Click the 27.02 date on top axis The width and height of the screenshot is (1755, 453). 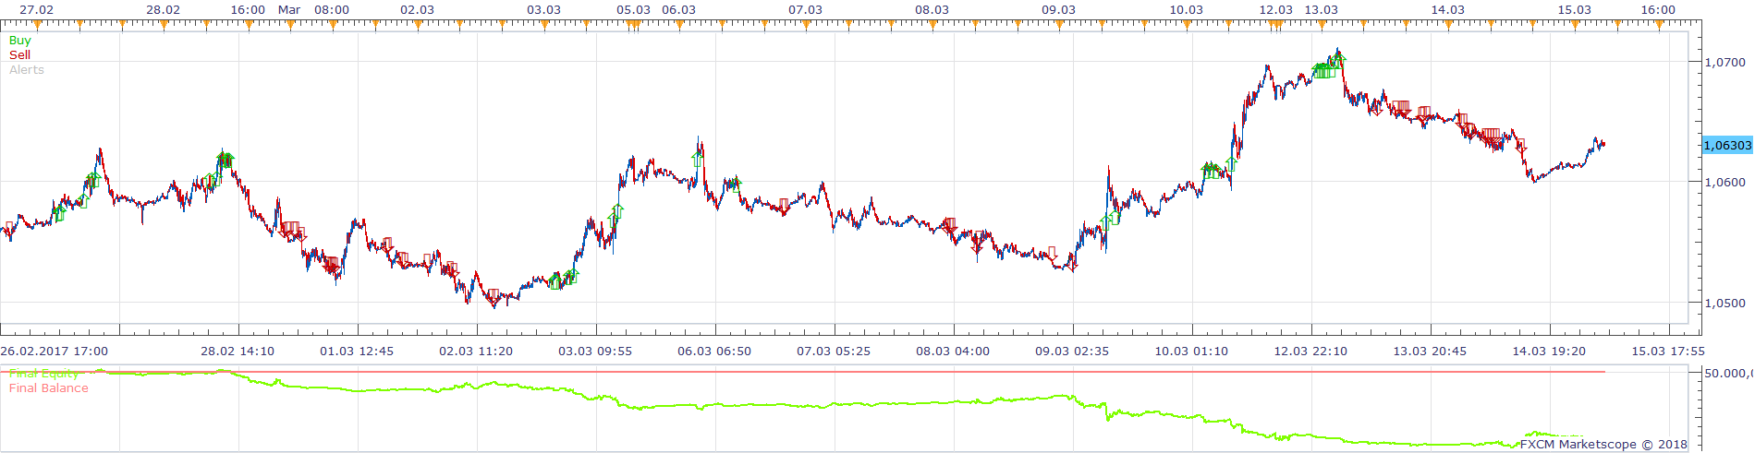[x=36, y=10]
